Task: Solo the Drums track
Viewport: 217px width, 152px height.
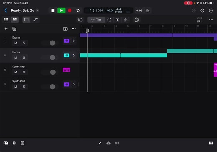Action: 24,43
